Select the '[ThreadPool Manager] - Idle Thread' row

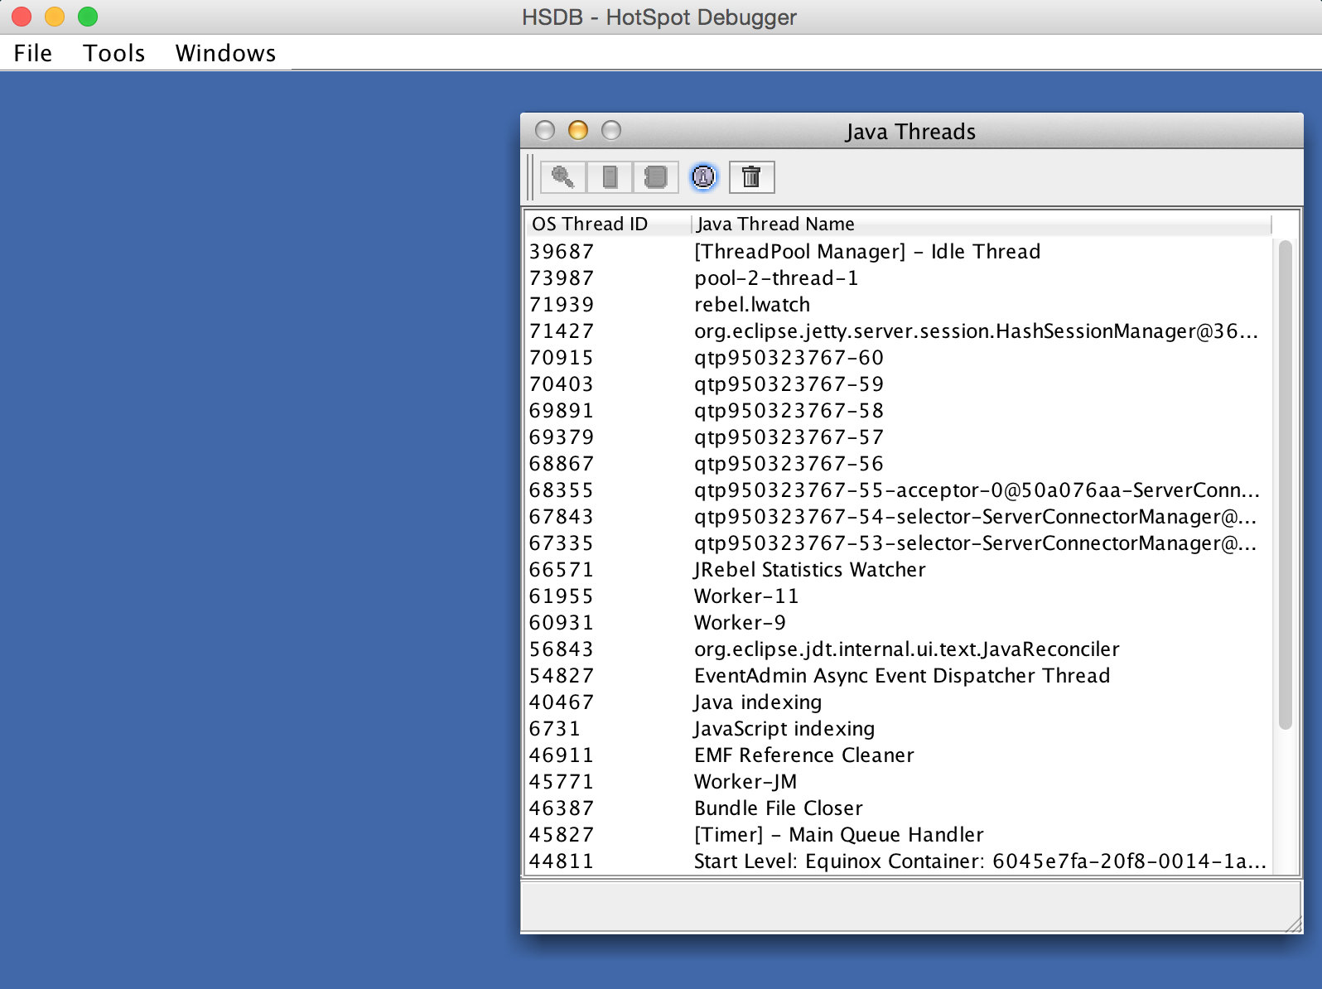tap(900, 252)
